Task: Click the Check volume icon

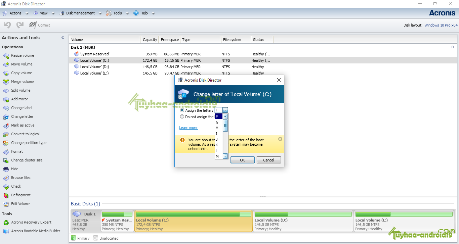Action: coord(6,187)
